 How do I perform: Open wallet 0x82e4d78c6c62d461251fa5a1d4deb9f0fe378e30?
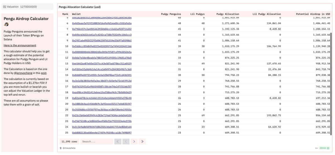(102, 98)
